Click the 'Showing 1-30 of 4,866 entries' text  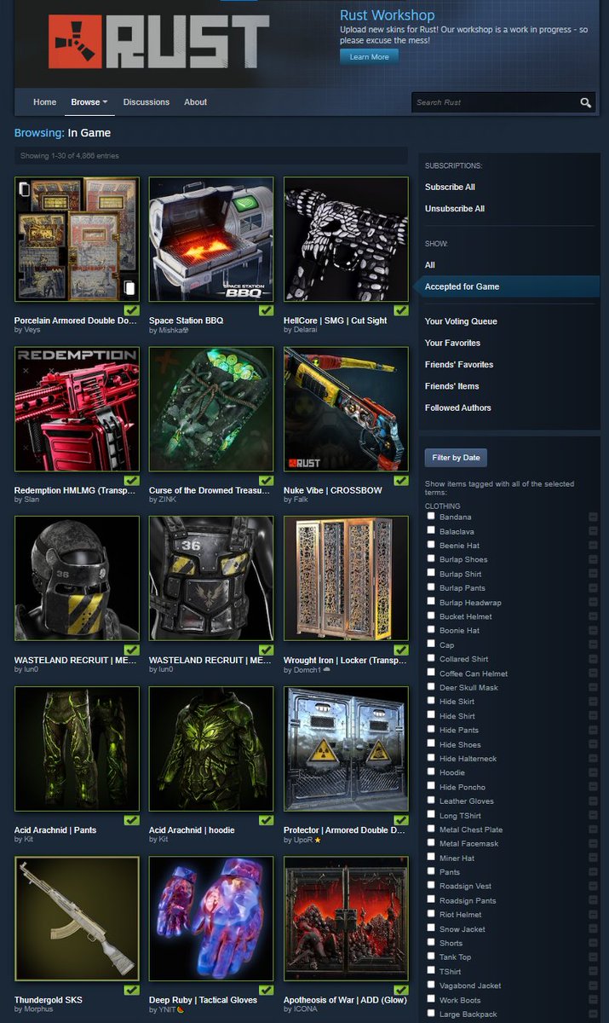(70, 156)
